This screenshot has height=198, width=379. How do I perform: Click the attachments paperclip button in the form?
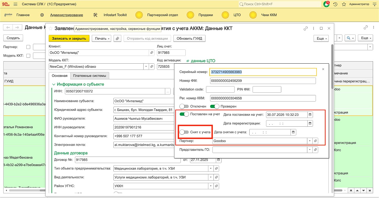pos(118,38)
